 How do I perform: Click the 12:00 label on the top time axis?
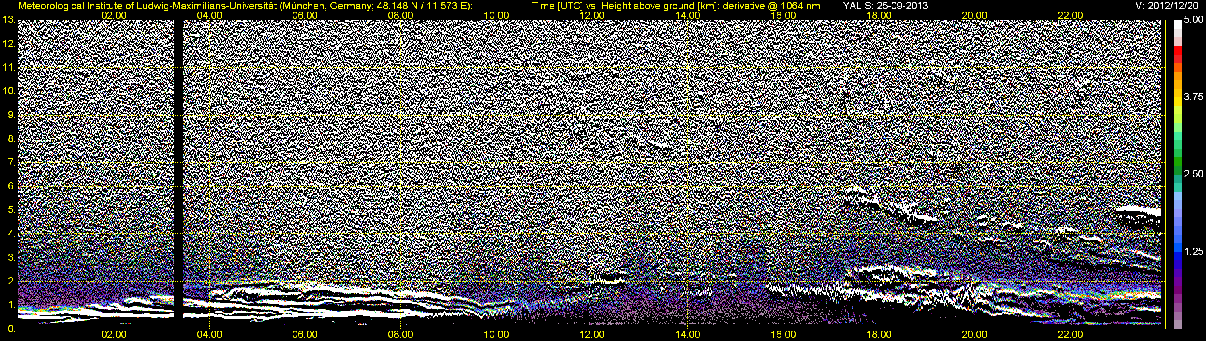[x=592, y=15]
